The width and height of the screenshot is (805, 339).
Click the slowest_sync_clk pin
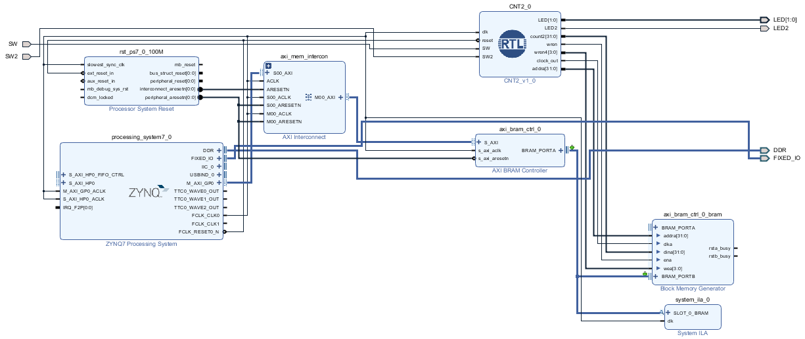click(x=106, y=65)
